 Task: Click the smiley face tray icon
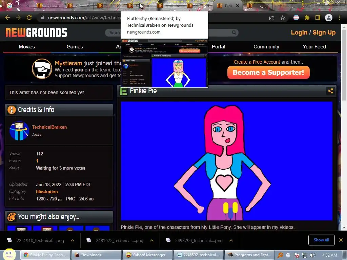click(288, 255)
